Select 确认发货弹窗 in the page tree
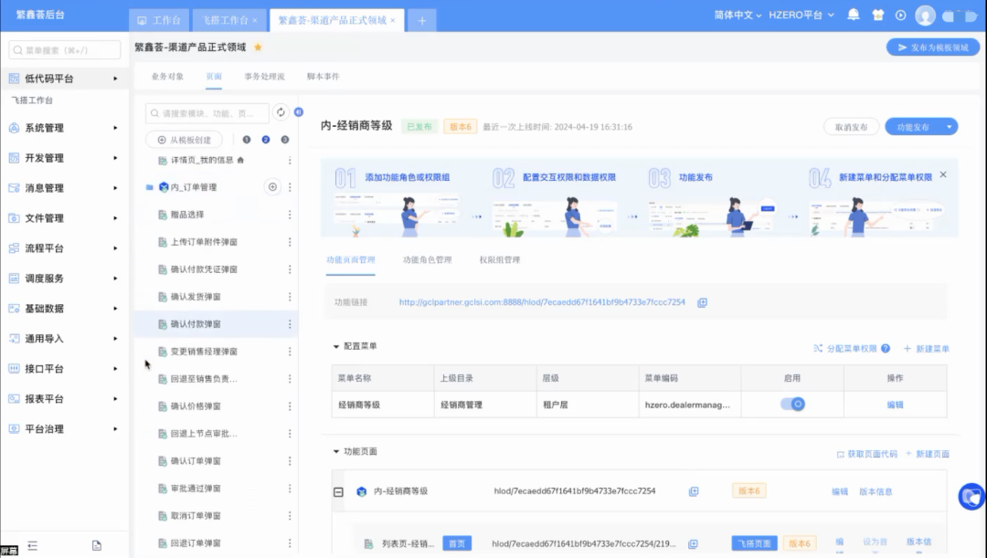Screen dimensions: 987x558 click(x=196, y=297)
